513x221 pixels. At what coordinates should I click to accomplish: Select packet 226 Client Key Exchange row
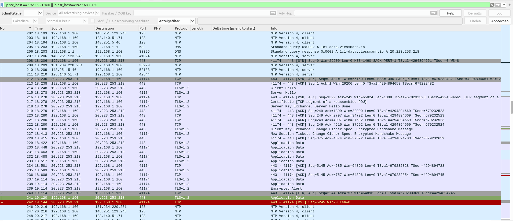250,129
